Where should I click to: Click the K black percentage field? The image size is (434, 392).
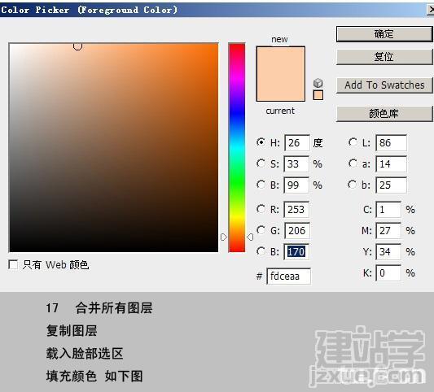tap(388, 272)
